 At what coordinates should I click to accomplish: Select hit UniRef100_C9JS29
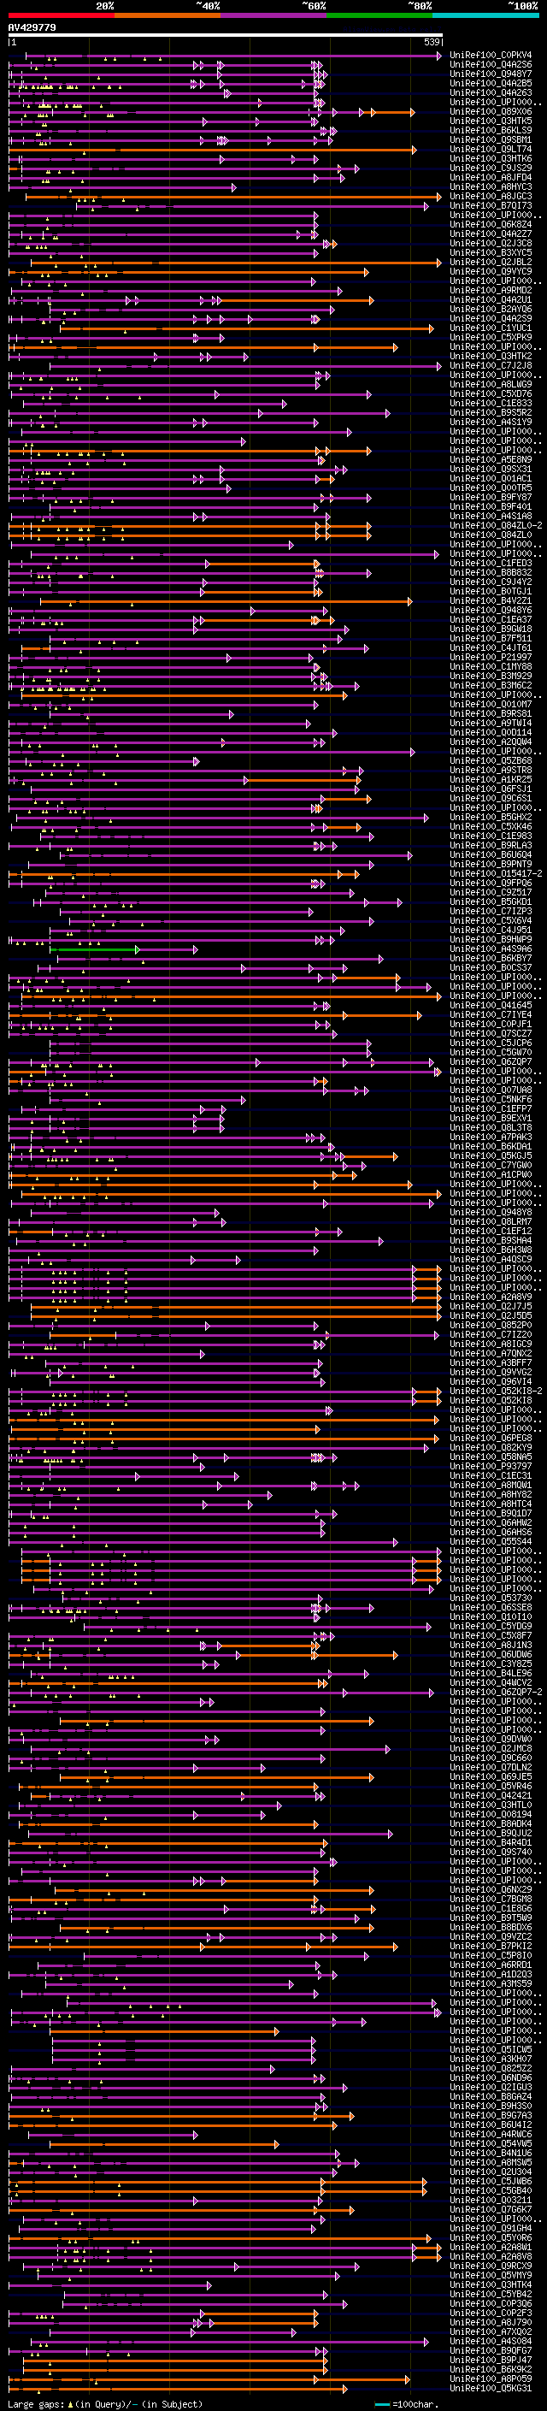click(491, 168)
